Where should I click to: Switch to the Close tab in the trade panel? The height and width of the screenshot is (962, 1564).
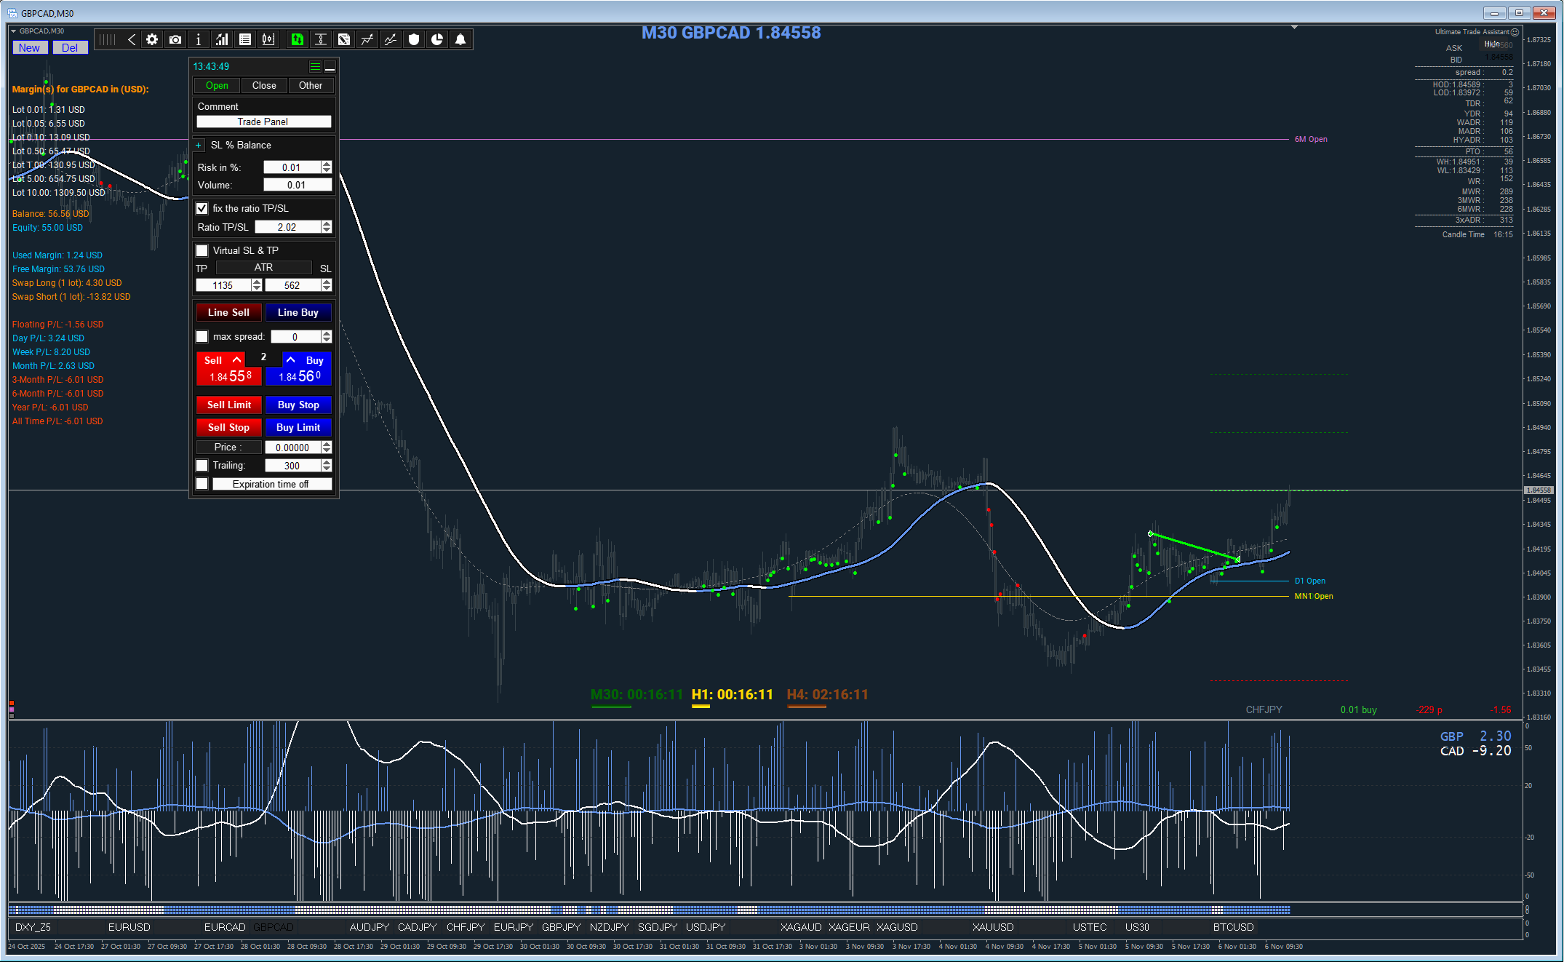[264, 85]
